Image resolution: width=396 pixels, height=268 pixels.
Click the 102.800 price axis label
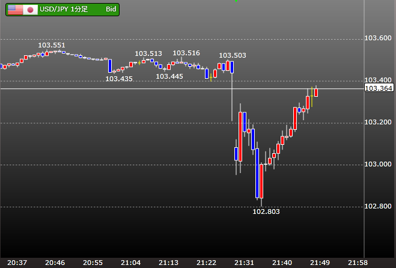click(x=378, y=207)
